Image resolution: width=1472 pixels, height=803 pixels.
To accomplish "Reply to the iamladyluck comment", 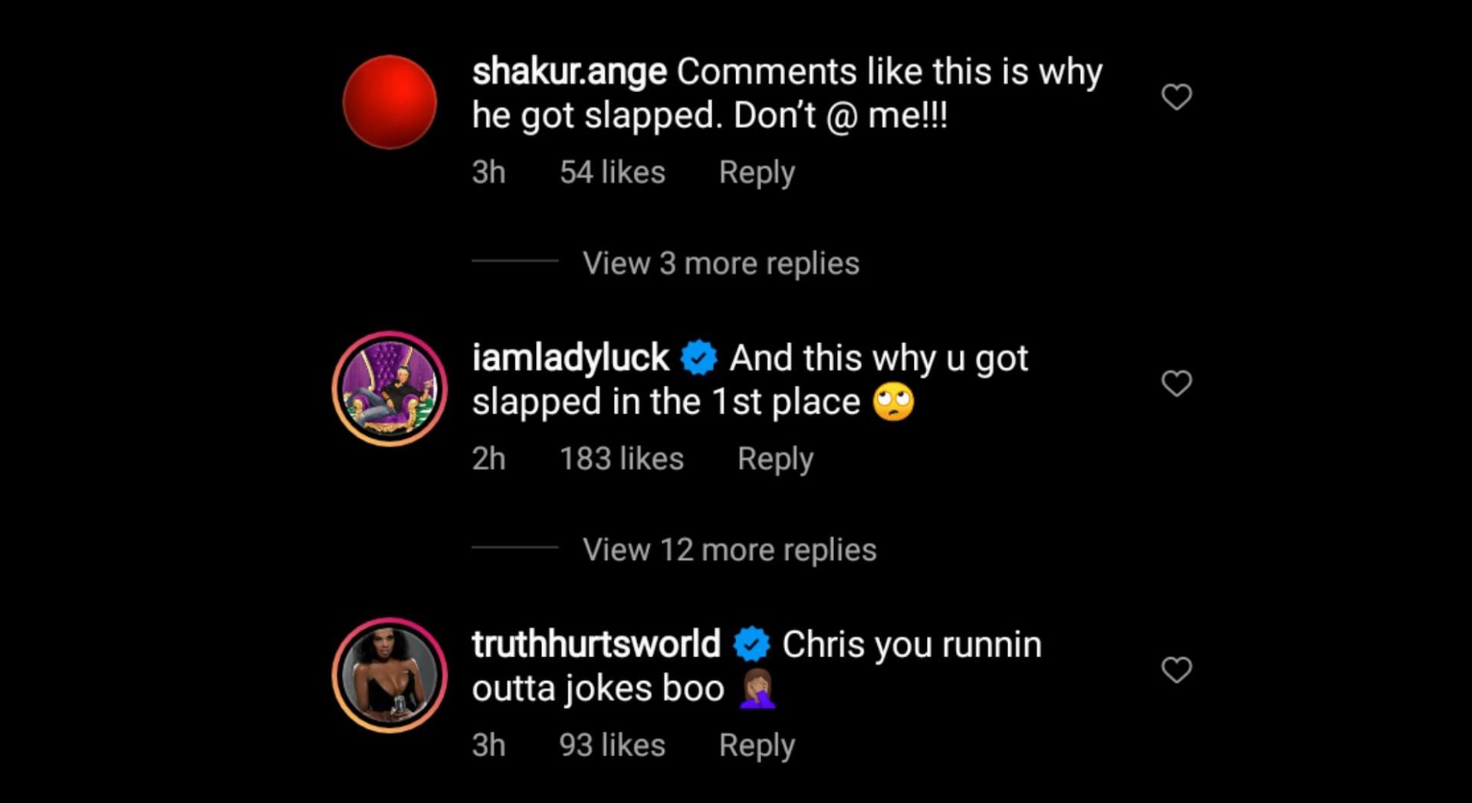I will click(775, 459).
